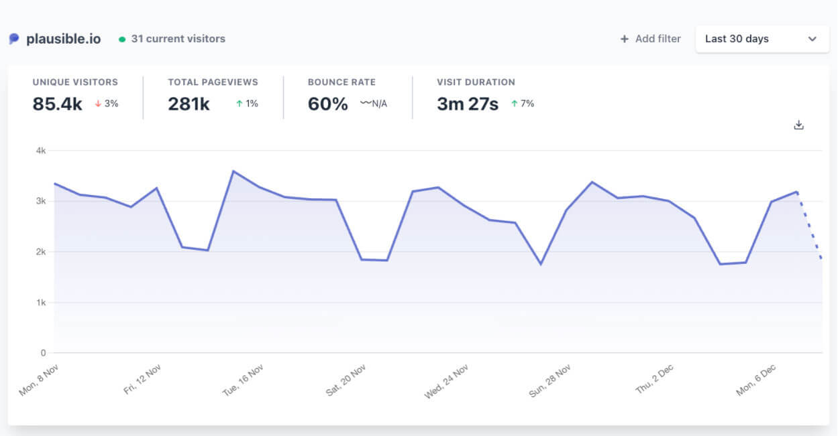Click the plus icon beside Add filter
Image resolution: width=840 pixels, height=436 pixels.
coord(625,39)
